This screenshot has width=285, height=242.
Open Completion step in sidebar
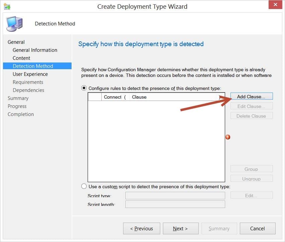21,114
